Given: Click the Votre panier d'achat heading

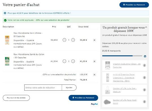Looking at the screenshot, I should click(21, 5).
